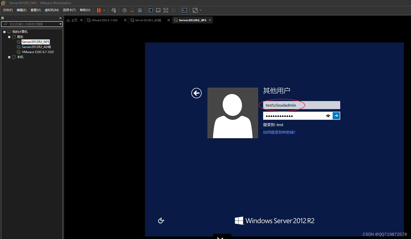Click the VM icon beside Server2012R2_AD域 in library
Viewport: 411px width, 239px height.
19,47
